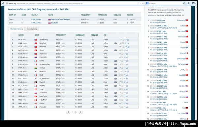Focus the Google search field
Screen dimensions: 198x127
pos(166,3)
